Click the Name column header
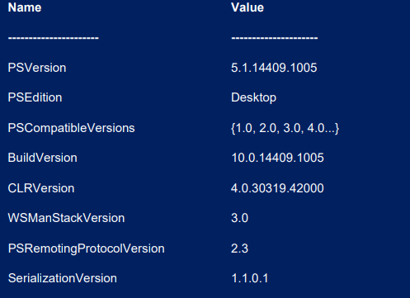 [25, 7]
